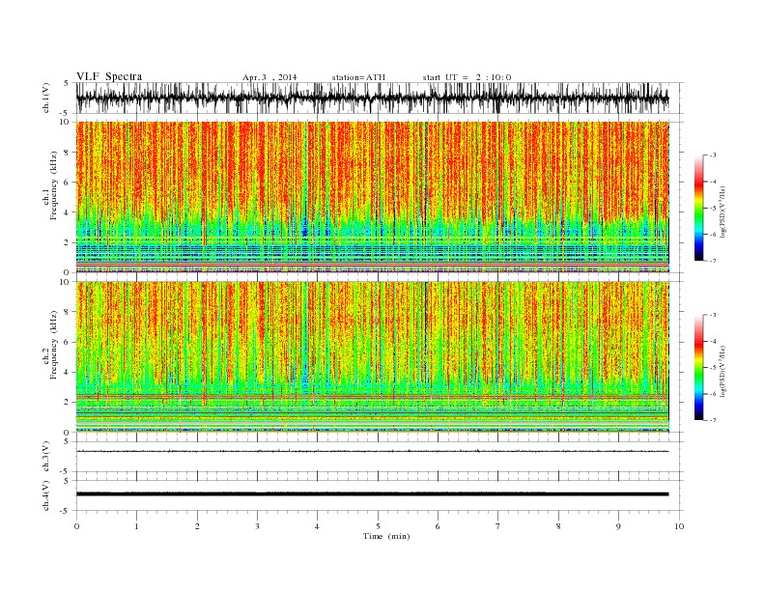Select the "start UT = 2:10:0" header text
Screen dimensions: 765x591
click(467, 77)
